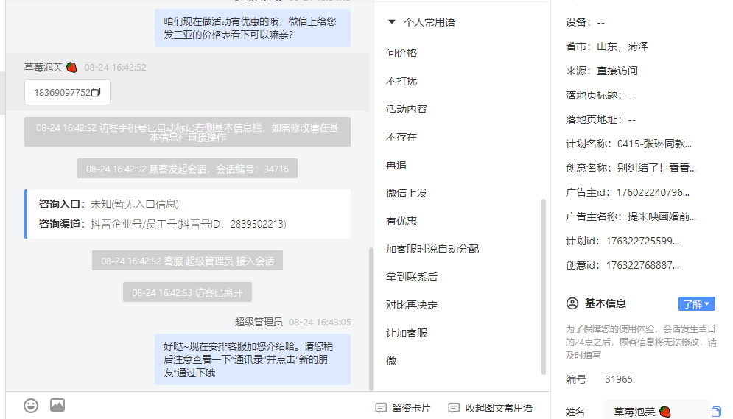
Task: Click the 计划id value
Action: click(642, 241)
